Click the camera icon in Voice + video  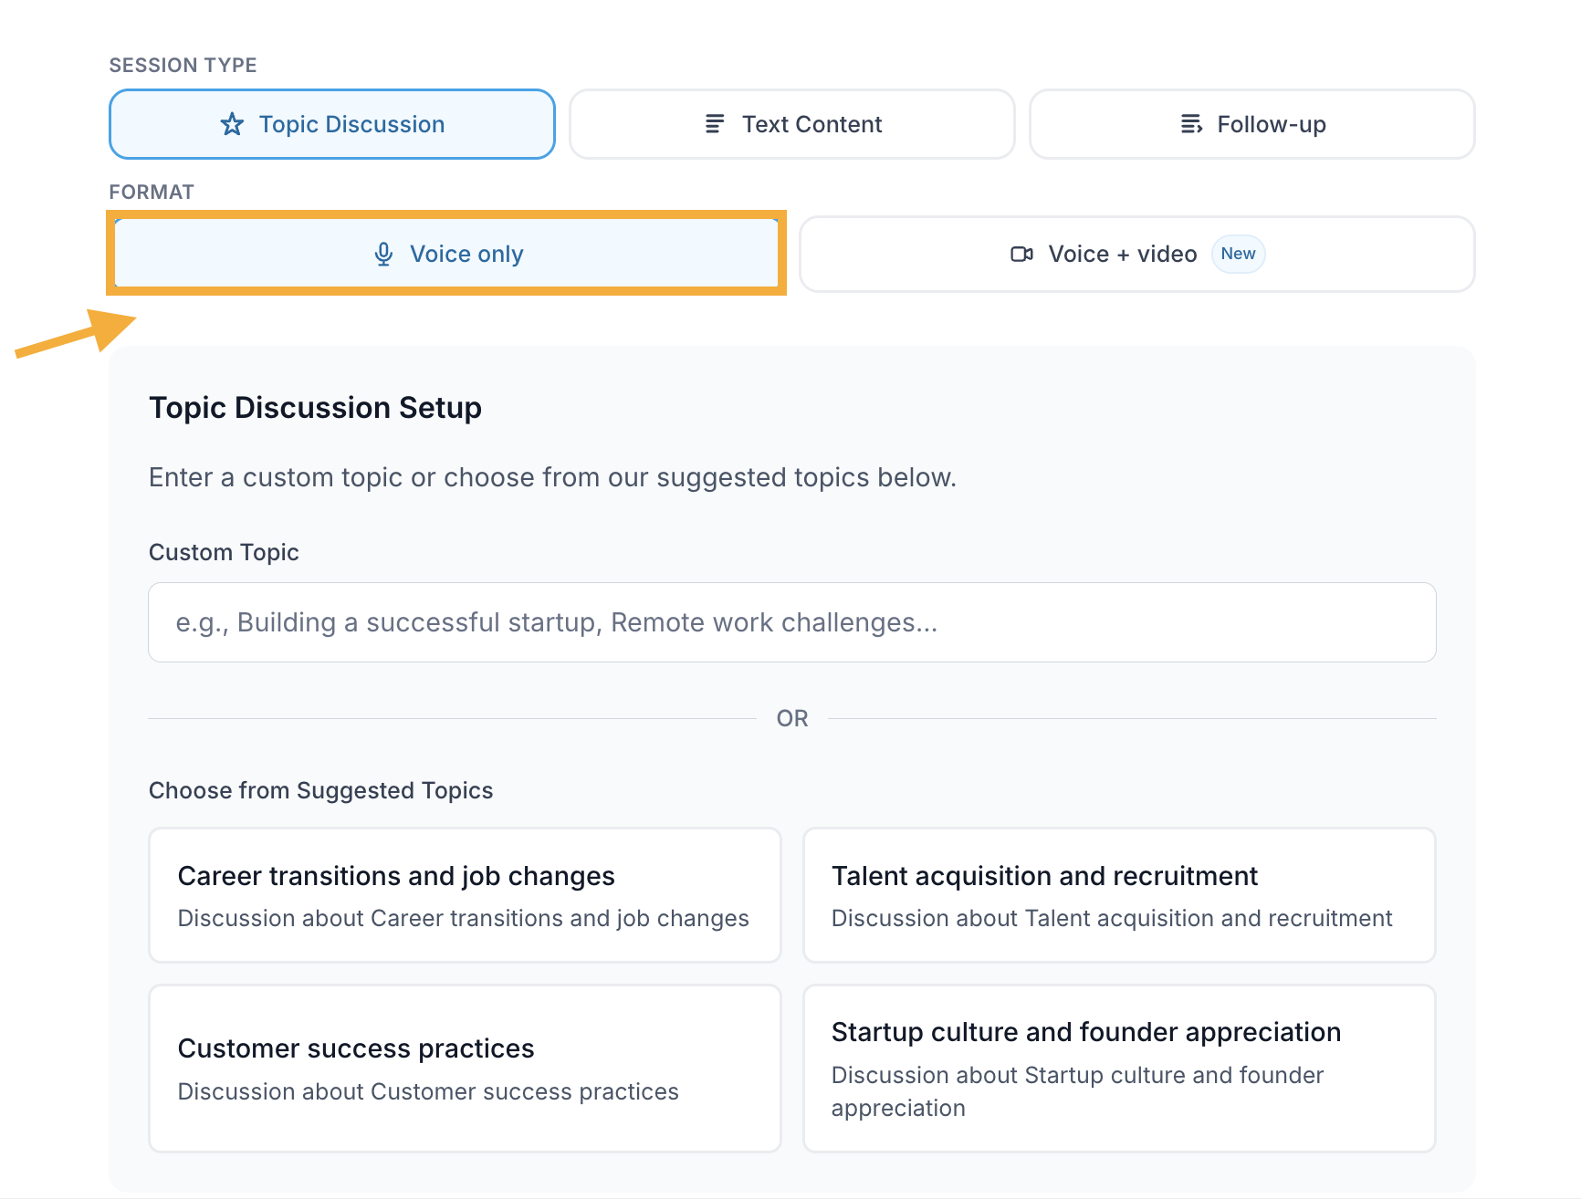1022,255
